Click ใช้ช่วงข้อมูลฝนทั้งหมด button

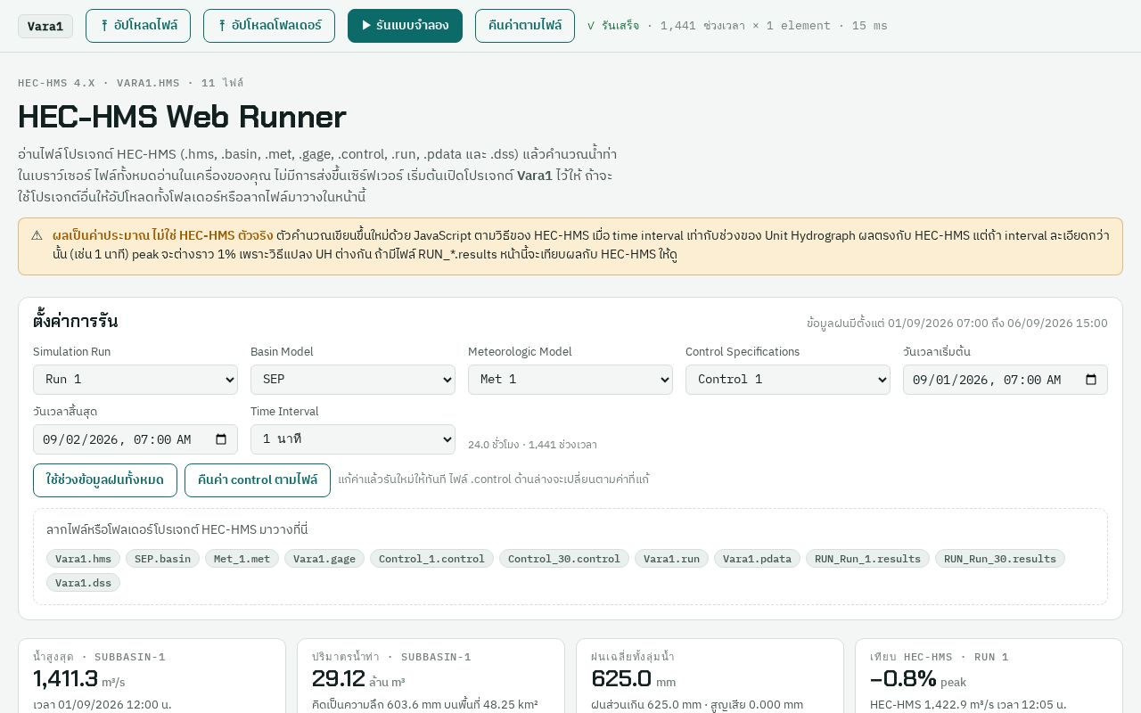[105, 480]
